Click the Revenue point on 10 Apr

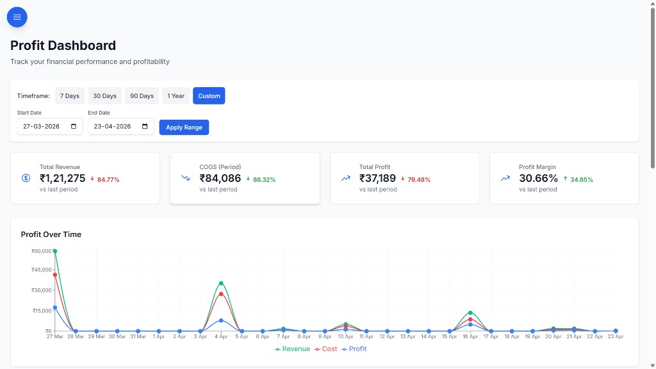tap(345, 324)
